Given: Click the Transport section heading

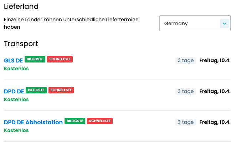Looking at the screenshot, I should tap(21, 44).
